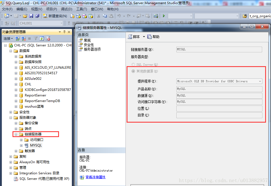Image resolution: width=271 pixels, height=186 pixels.
Task: Select the 其他数据源 radio button
Action: click(133, 71)
